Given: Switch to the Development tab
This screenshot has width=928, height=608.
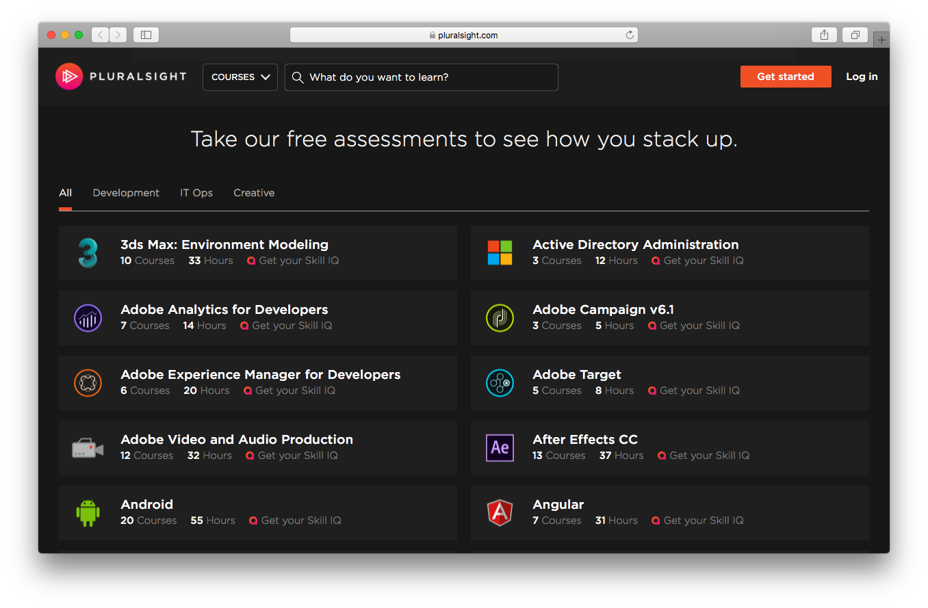Looking at the screenshot, I should click(x=126, y=193).
